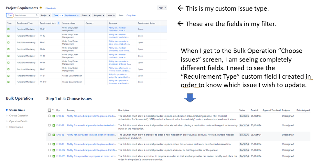Image resolution: width=323 pixels, height=165 pixels.
Task: Check the box for issue EHR-80
Action: point(49,116)
